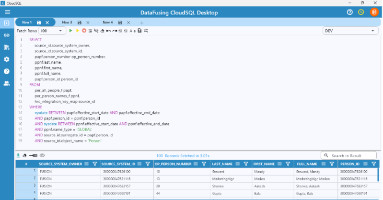Open the hamburger main menu
The height and width of the screenshot is (200, 383).
(8, 12)
